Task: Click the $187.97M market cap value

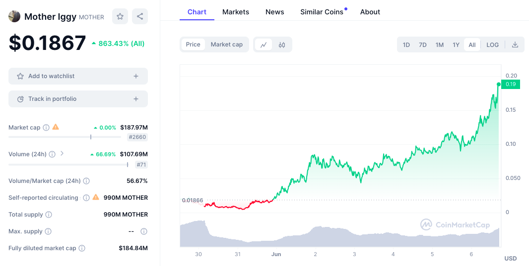Action: 134,128
